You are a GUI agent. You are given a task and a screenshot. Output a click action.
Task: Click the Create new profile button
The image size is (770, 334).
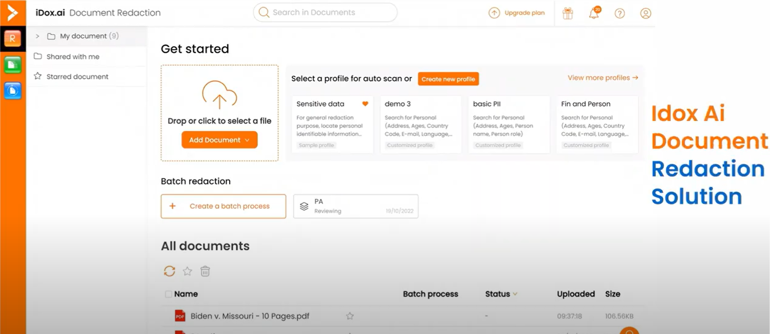coord(448,78)
